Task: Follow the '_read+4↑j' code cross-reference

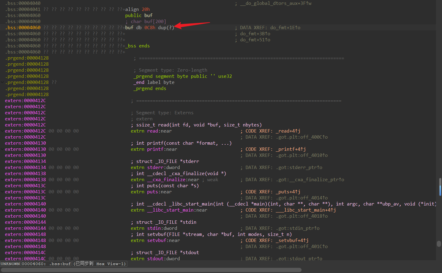Action: (x=288, y=131)
